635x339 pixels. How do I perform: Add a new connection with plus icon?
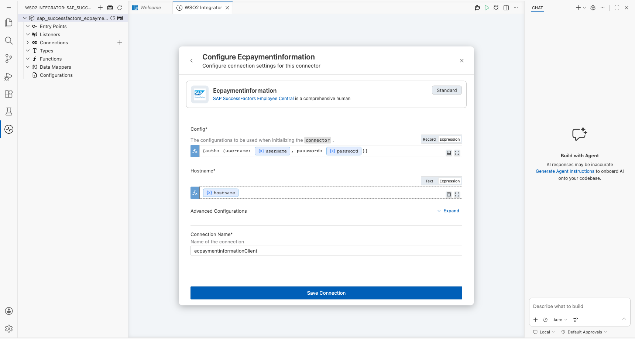(120, 42)
